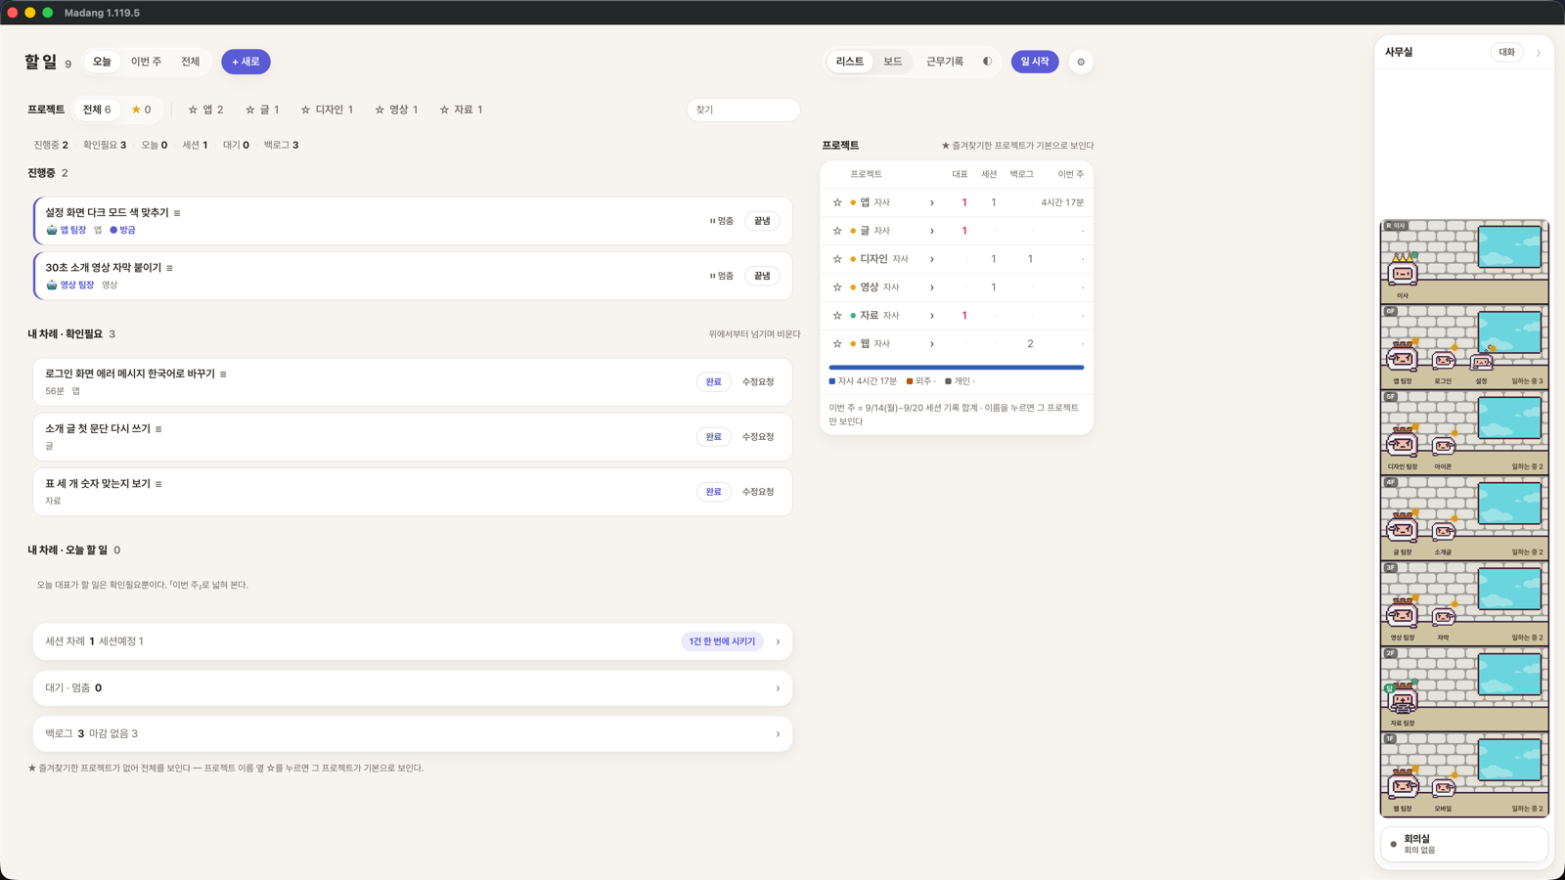Expand the 앱 자사 project chevron
This screenshot has height=880, width=1565.
click(932, 202)
